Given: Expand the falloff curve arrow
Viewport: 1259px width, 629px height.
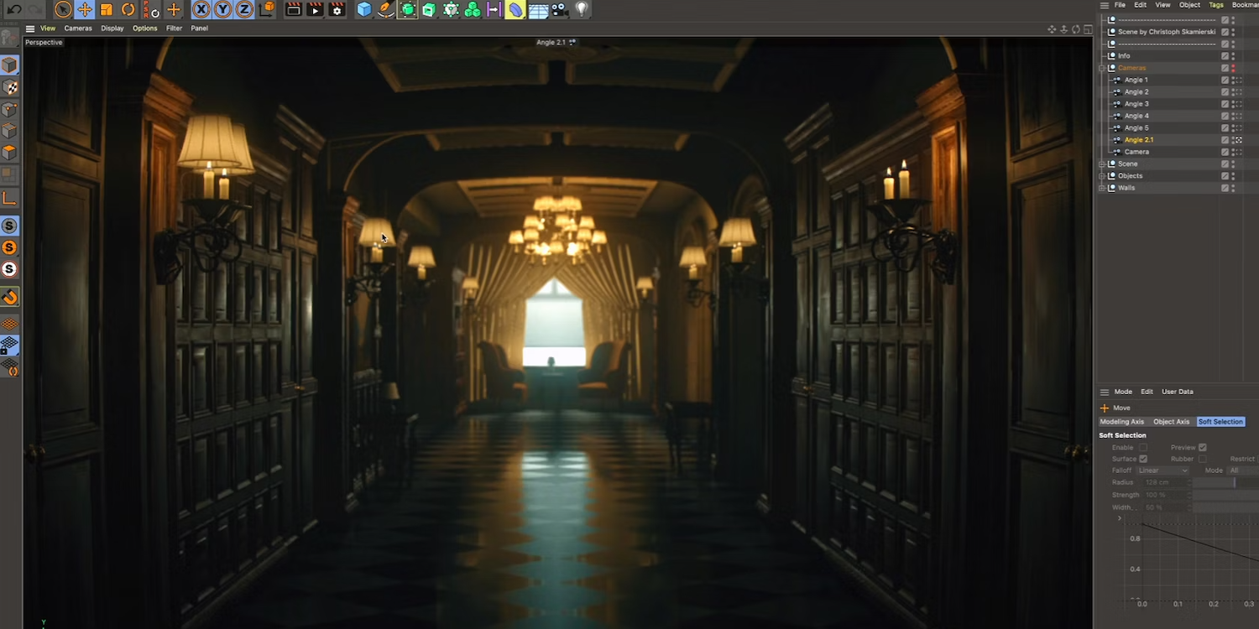Looking at the screenshot, I should pos(1120,518).
